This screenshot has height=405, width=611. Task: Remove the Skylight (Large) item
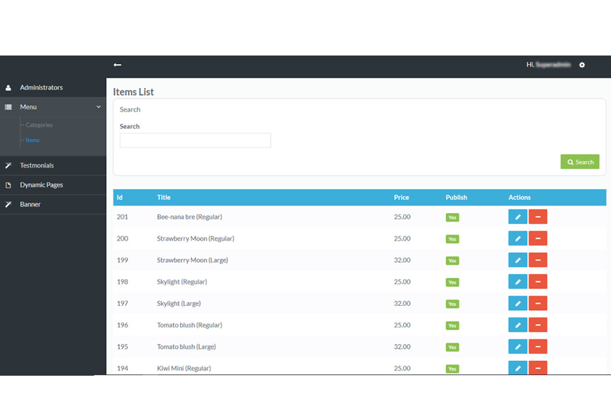click(x=538, y=303)
